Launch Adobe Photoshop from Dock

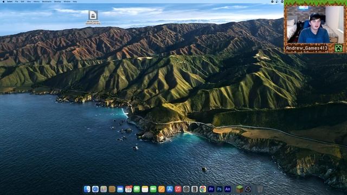[219, 189]
